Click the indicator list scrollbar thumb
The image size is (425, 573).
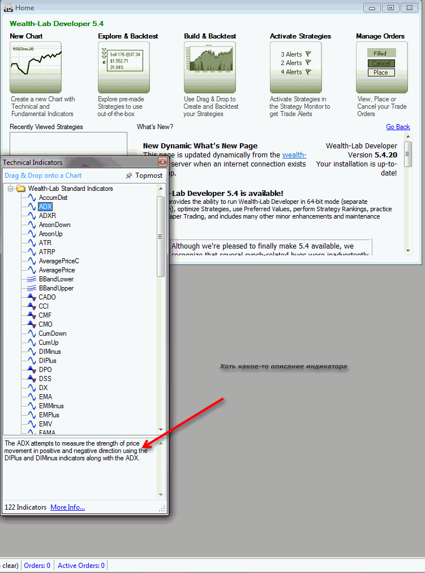(x=161, y=237)
